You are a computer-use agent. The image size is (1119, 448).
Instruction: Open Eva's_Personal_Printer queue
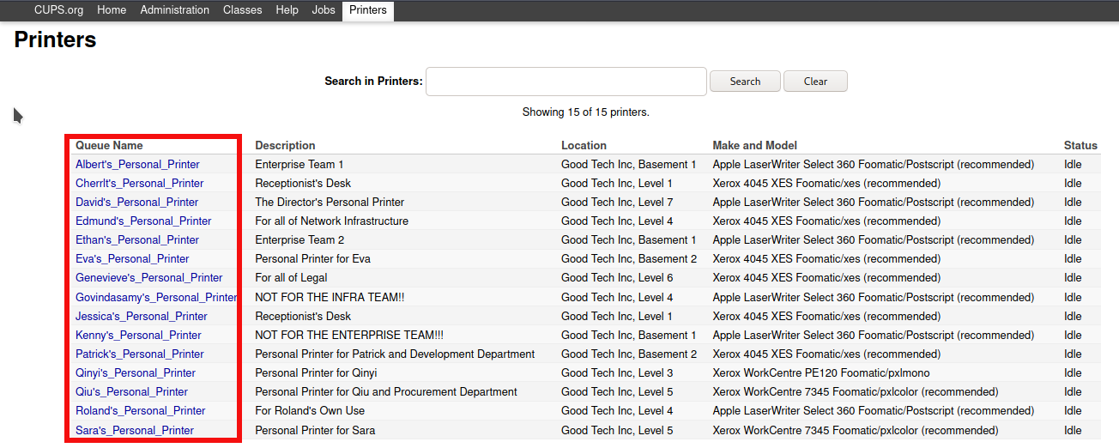tap(132, 258)
